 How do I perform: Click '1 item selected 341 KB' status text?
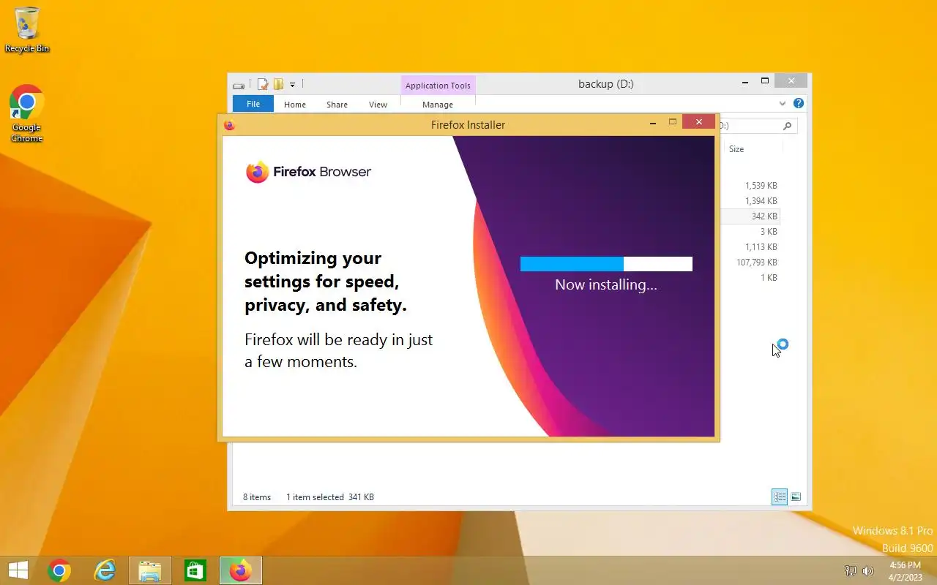click(330, 497)
